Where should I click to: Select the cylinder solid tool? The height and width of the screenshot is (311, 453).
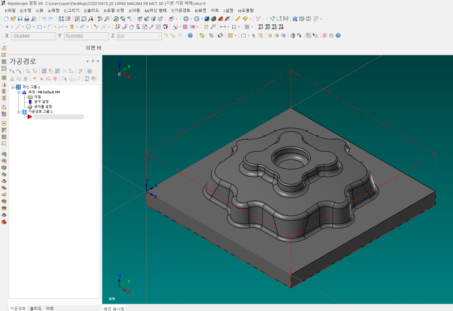[72, 27]
